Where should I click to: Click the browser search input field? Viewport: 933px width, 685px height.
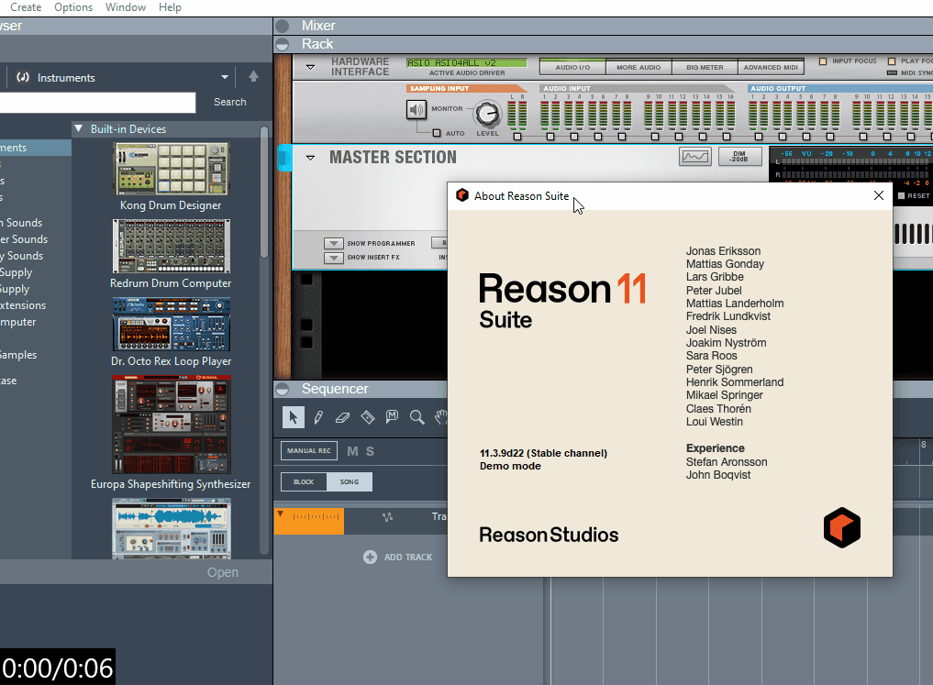tap(97, 103)
